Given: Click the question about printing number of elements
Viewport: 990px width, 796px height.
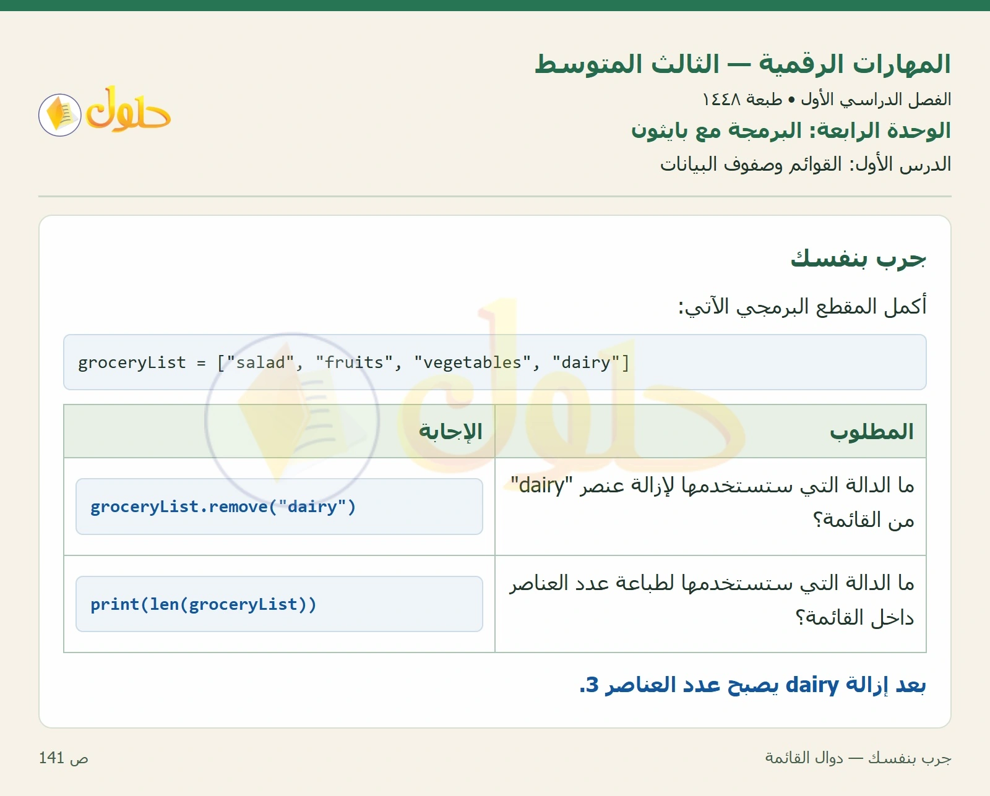Looking at the screenshot, I should [712, 600].
